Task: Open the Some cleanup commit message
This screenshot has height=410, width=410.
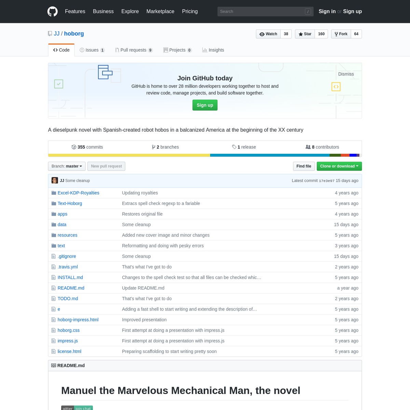Action: (x=78, y=180)
